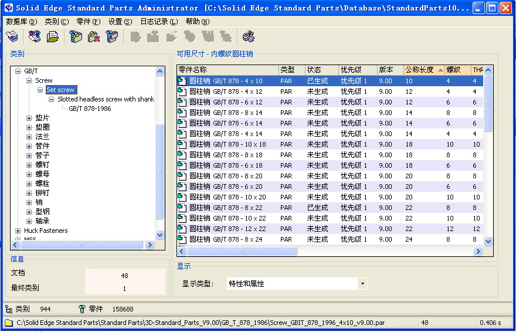This screenshot has height=332, width=516.
Task: Open the 设置(S) menu
Action: pyautogui.click(x=120, y=22)
